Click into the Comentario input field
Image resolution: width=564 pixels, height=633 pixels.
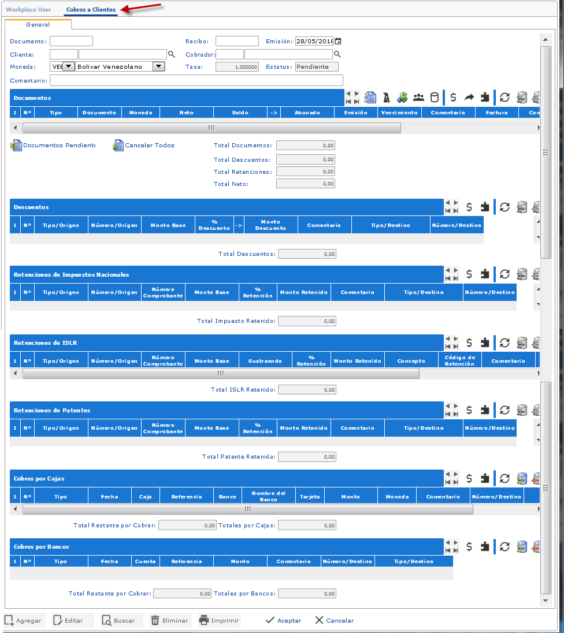196,80
